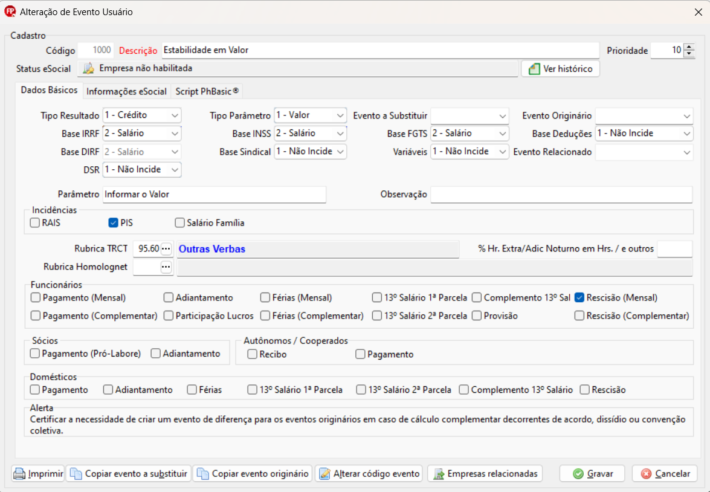Check the Domésticos Rescisão checkbox
The height and width of the screenshot is (492, 710).
pos(584,390)
